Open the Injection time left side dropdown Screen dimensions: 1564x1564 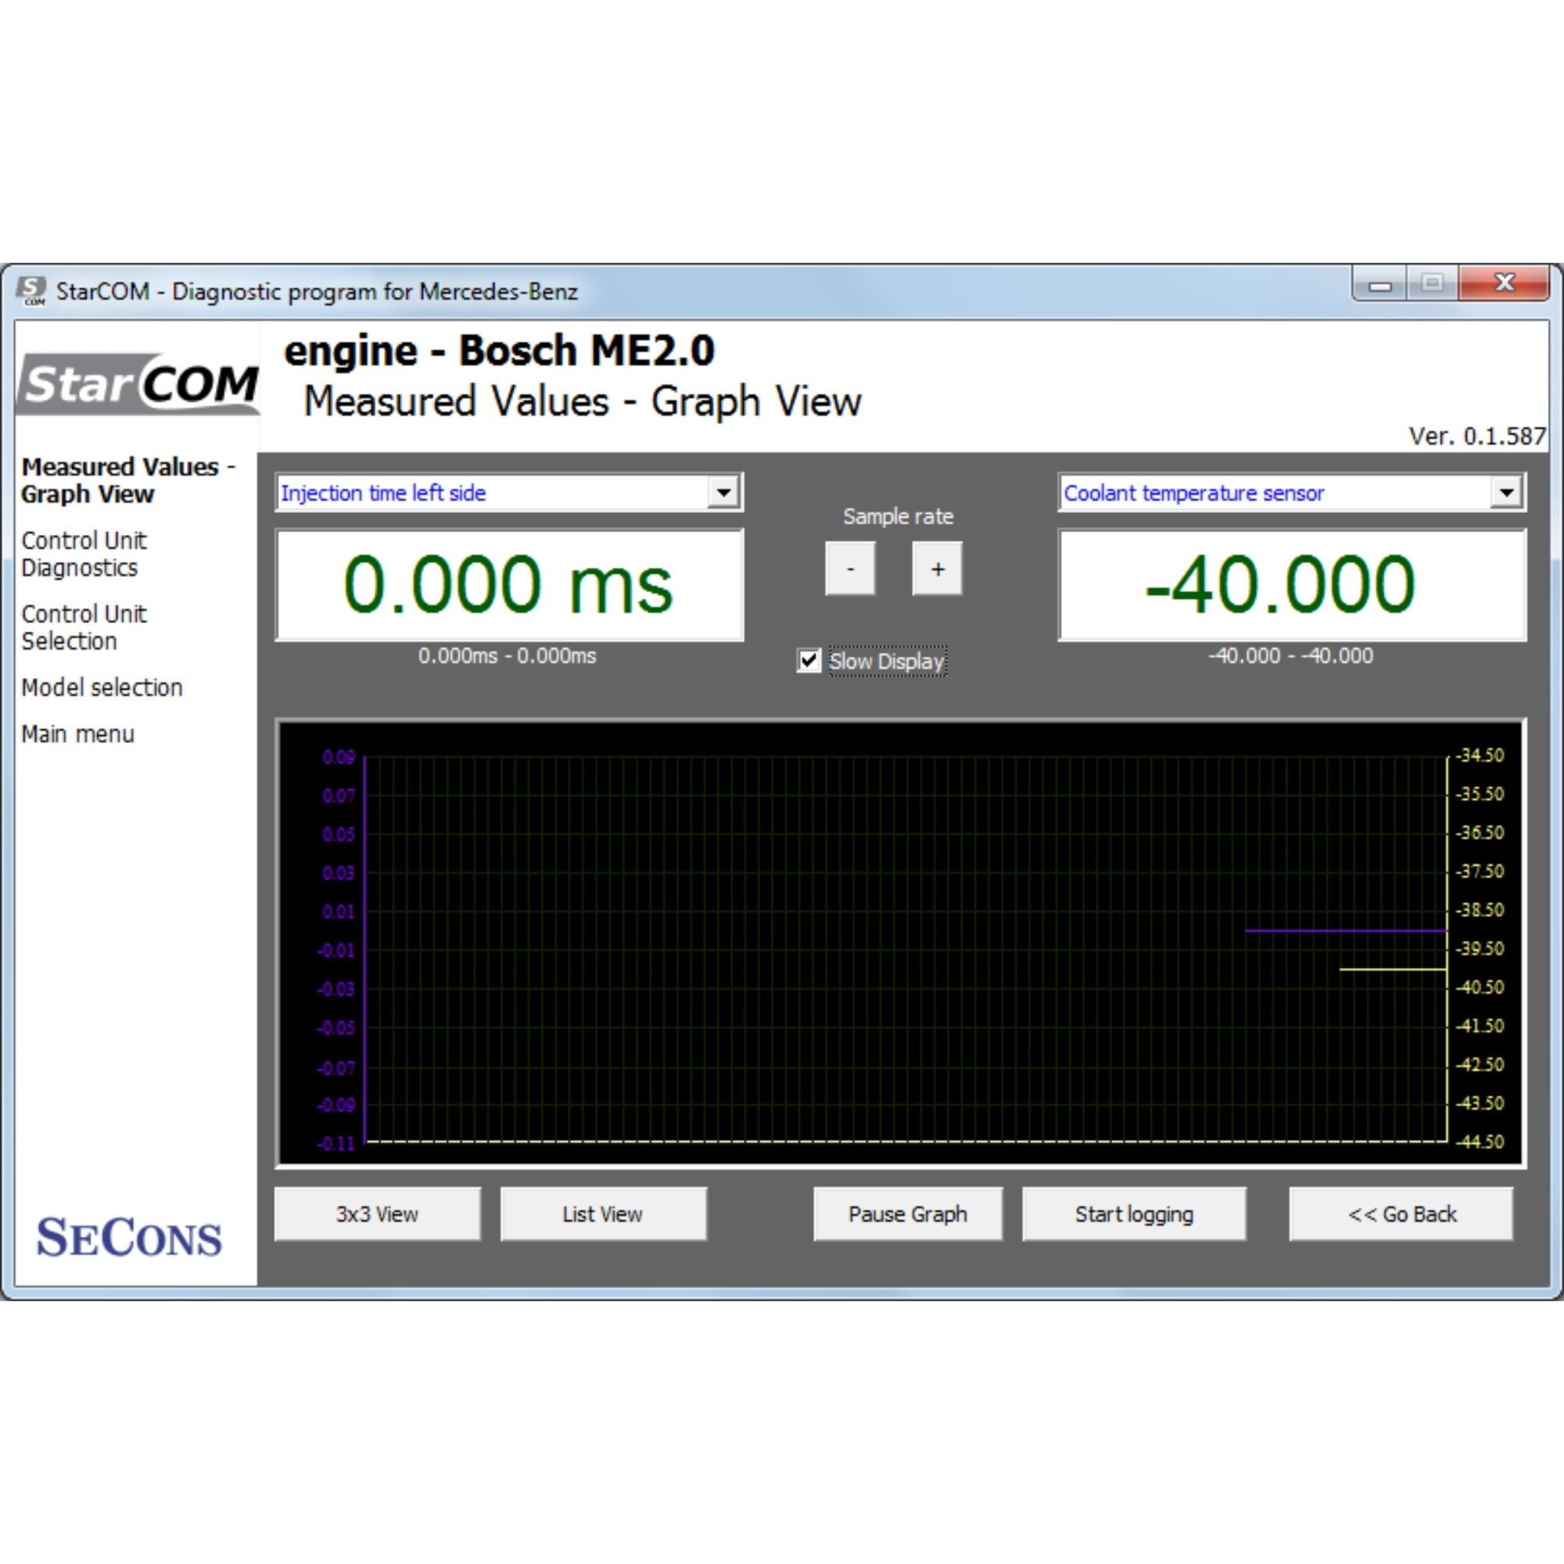click(509, 492)
